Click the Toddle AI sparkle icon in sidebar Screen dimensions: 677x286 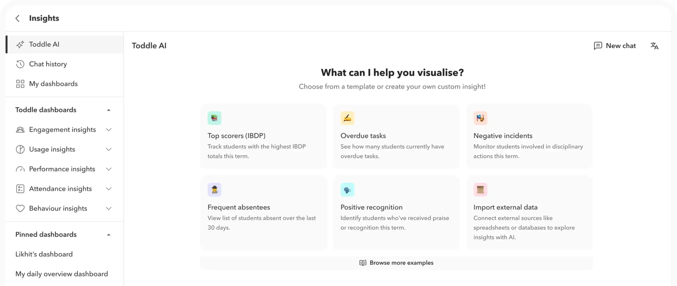(x=20, y=44)
